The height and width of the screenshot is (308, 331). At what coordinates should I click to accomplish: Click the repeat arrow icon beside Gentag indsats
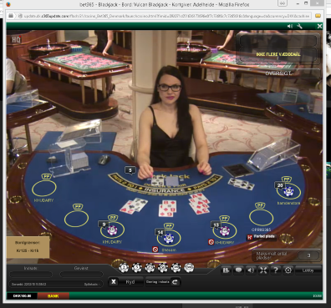pyautogui.click(x=175, y=282)
